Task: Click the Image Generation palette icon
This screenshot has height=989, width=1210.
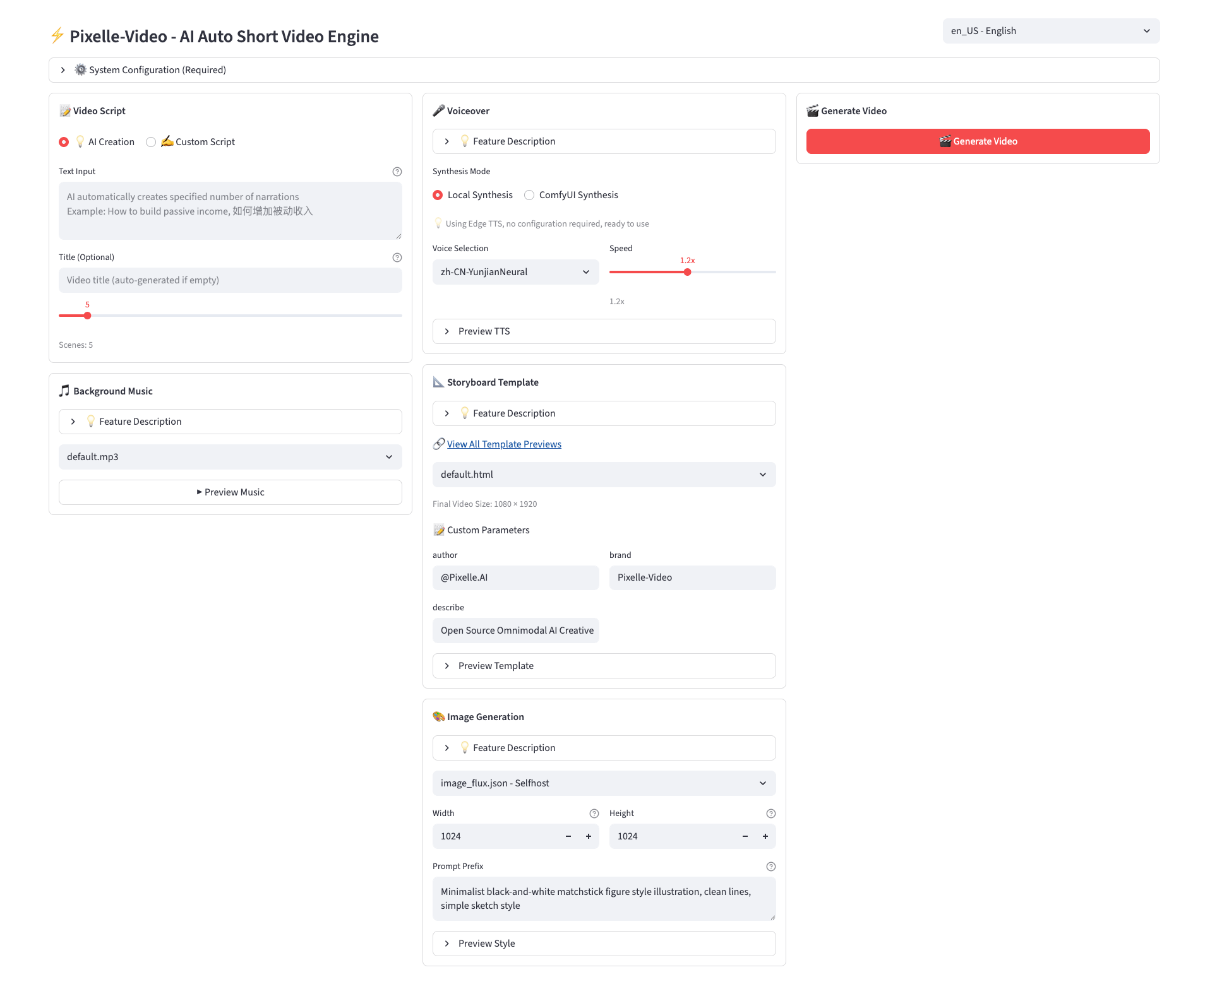Action: [438, 716]
